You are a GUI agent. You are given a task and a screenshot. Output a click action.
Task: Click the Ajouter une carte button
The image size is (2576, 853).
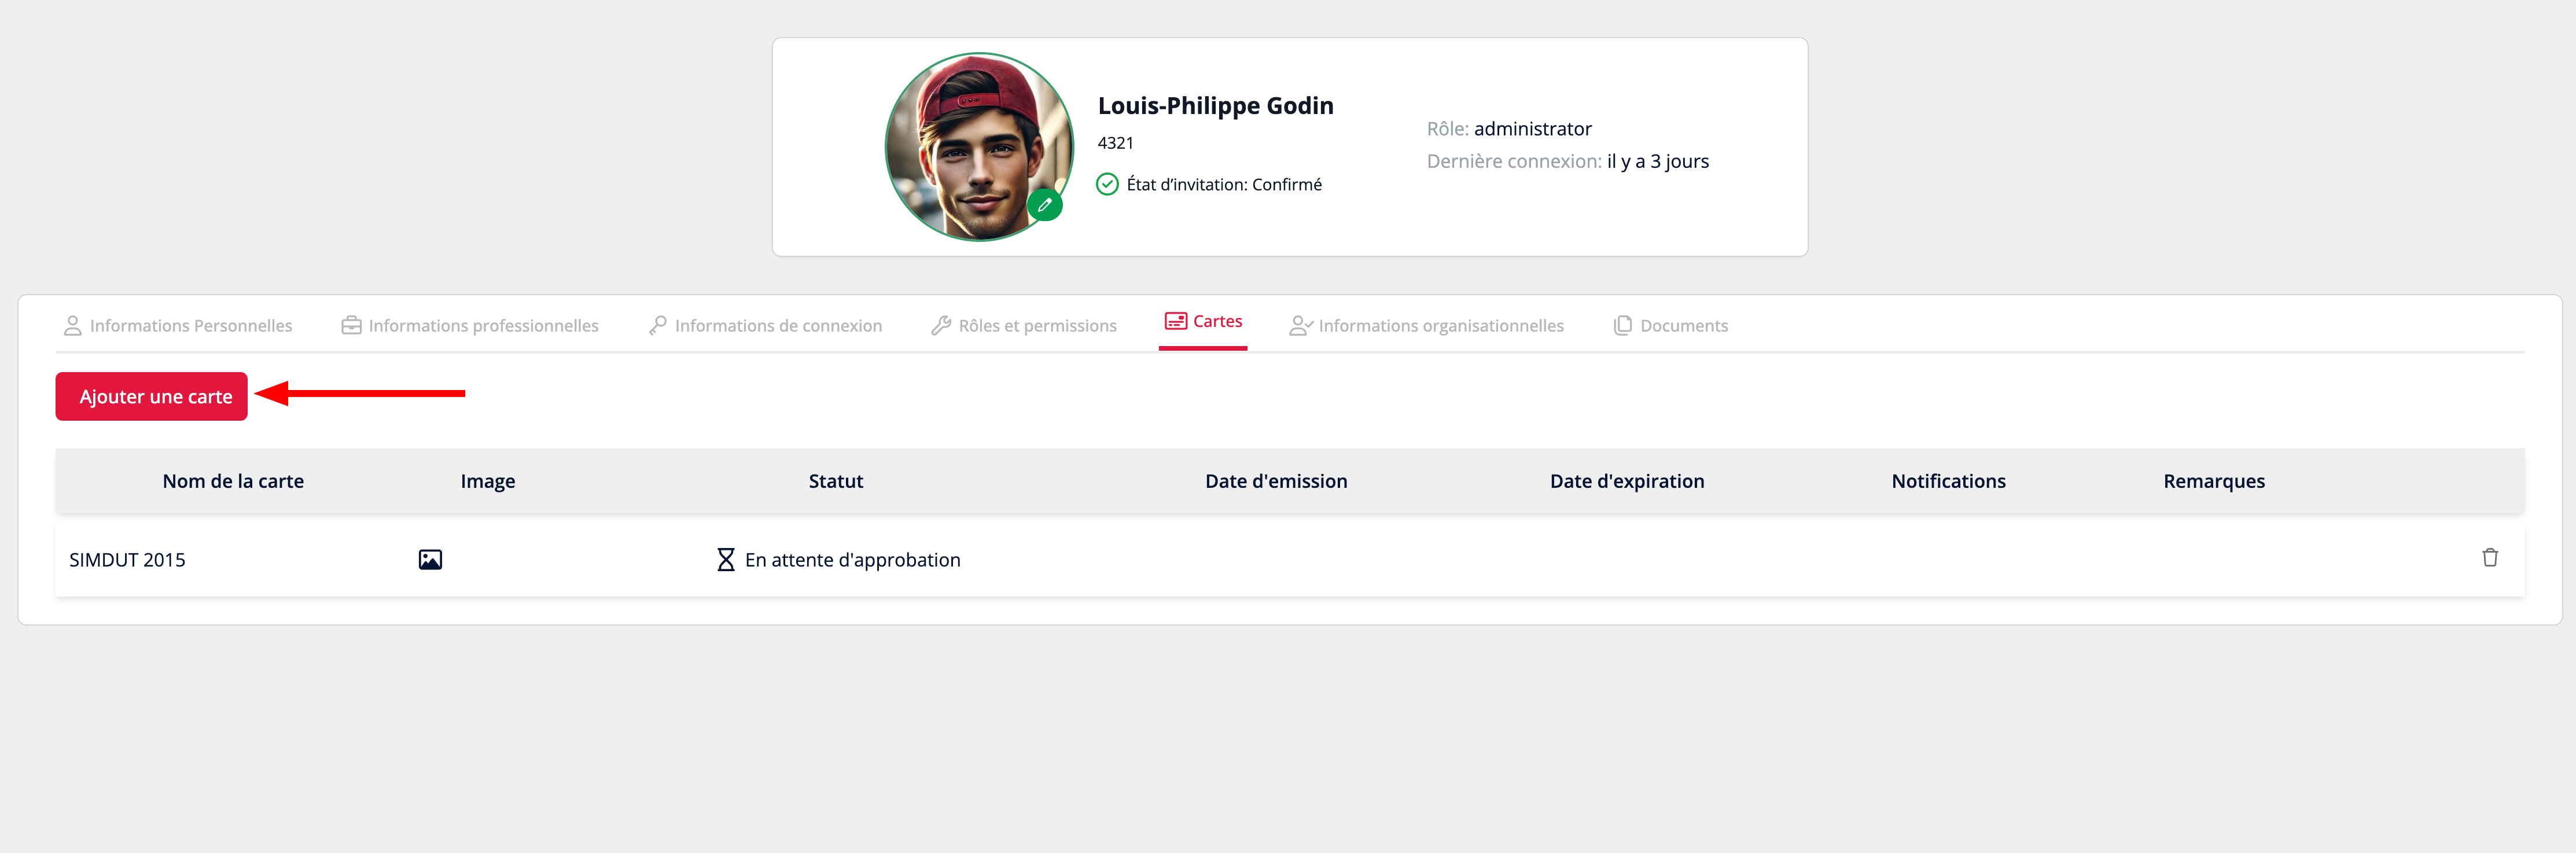(152, 397)
